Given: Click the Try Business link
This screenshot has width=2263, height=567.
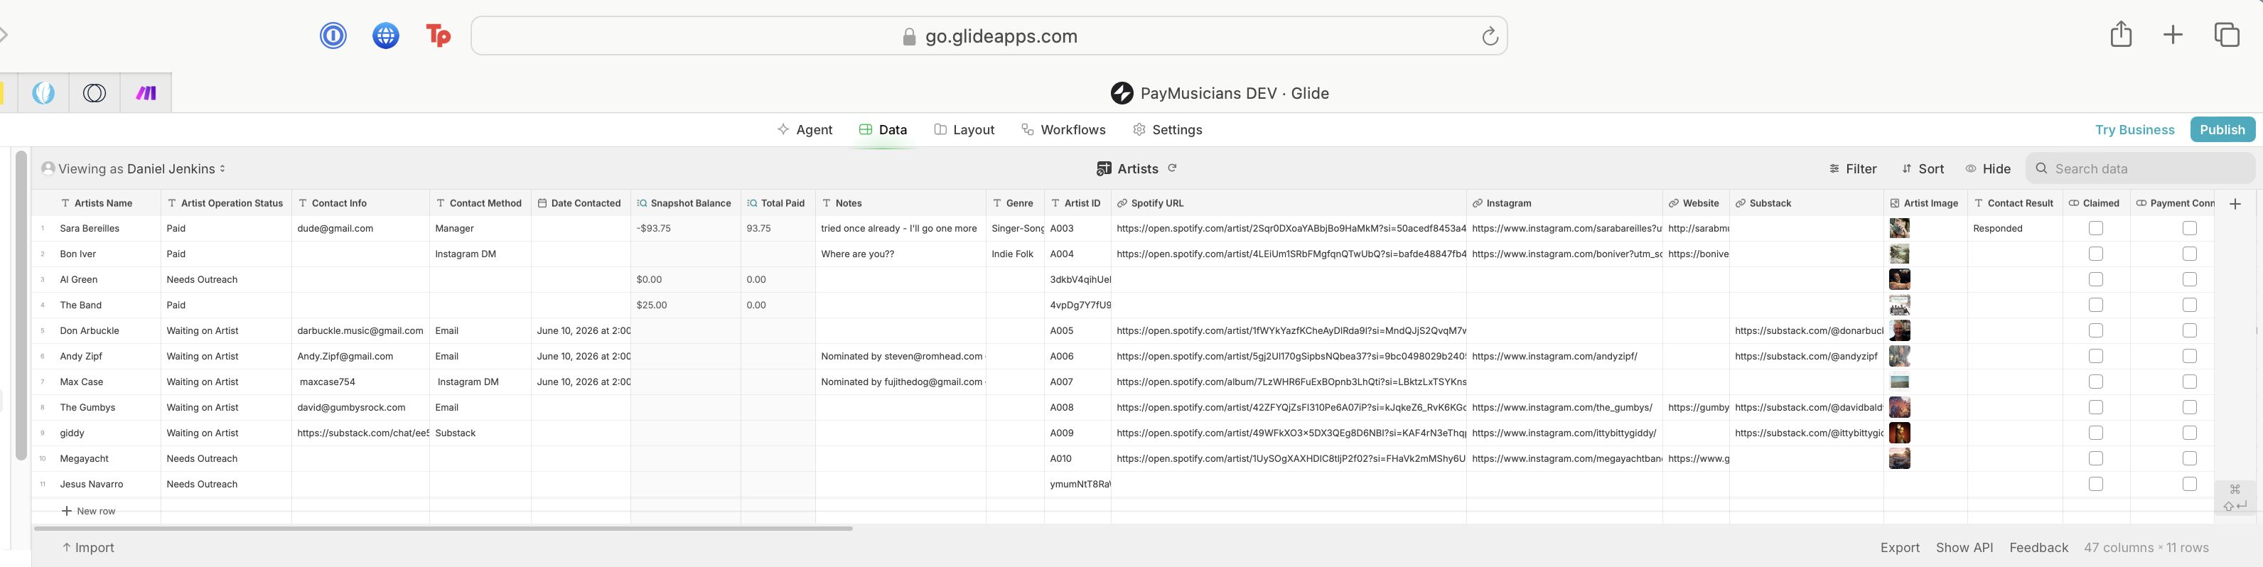Looking at the screenshot, I should tap(2135, 130).
